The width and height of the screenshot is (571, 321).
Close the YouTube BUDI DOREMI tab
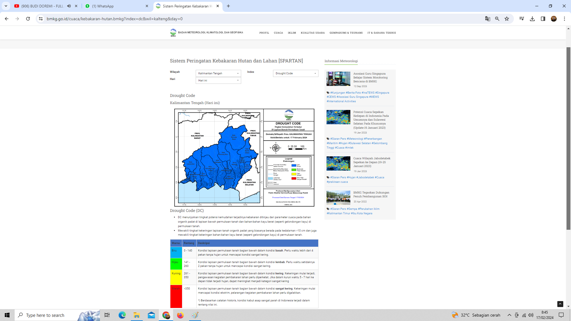coord(76,6)
